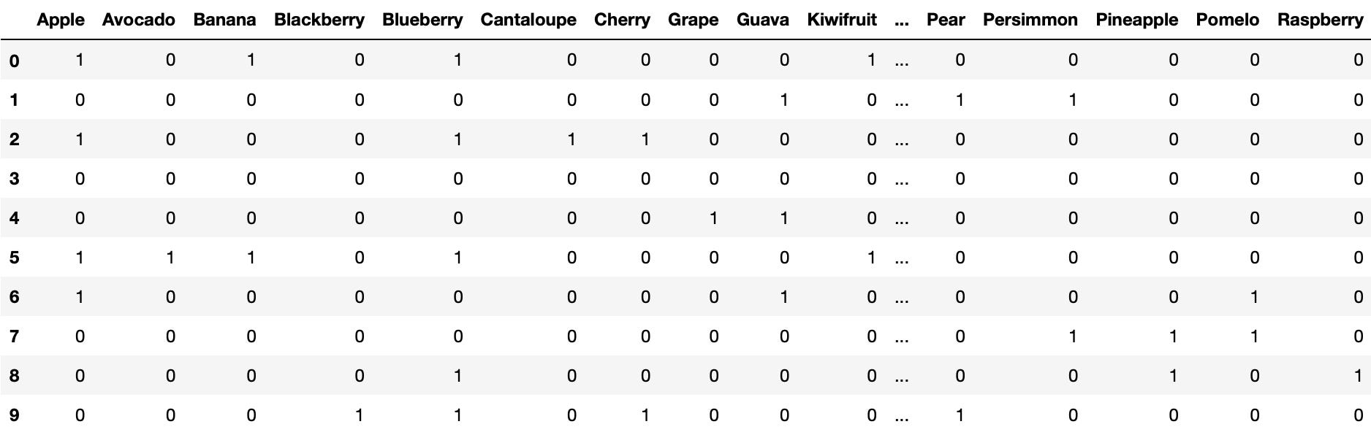Viewport: 1371px width, 435px height.
Task: Select the Raspberry column header
Action: [1320, 20]
